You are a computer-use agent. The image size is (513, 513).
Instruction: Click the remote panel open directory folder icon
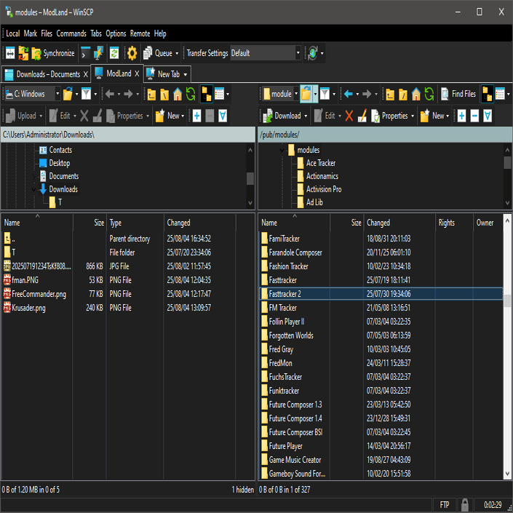[x=306, y=94]
